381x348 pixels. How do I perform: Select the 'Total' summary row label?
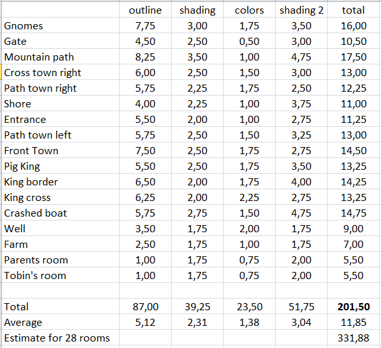(x=60, y=306)
